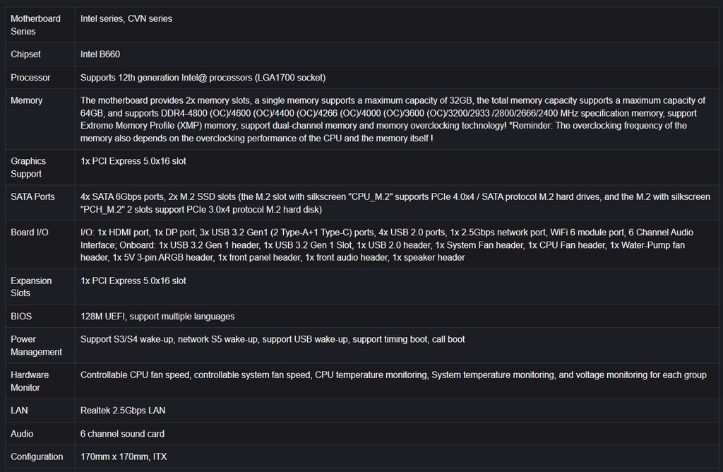Select the 128M UEFI BIOS description
This screenshot has height=472, width=723.
[157, 317]
